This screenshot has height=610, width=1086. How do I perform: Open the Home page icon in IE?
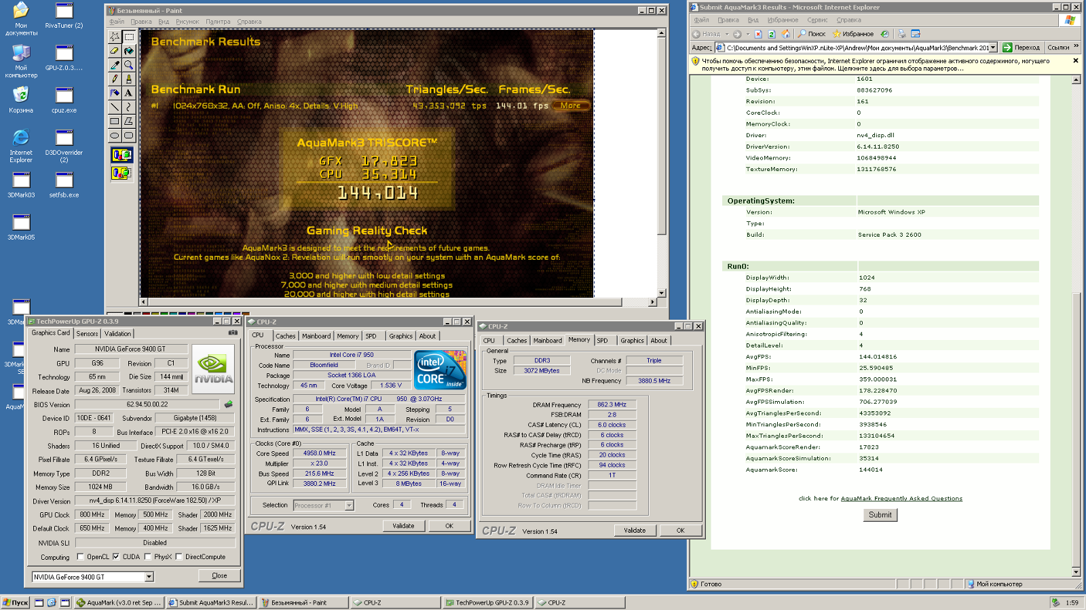tap(786, 34)
